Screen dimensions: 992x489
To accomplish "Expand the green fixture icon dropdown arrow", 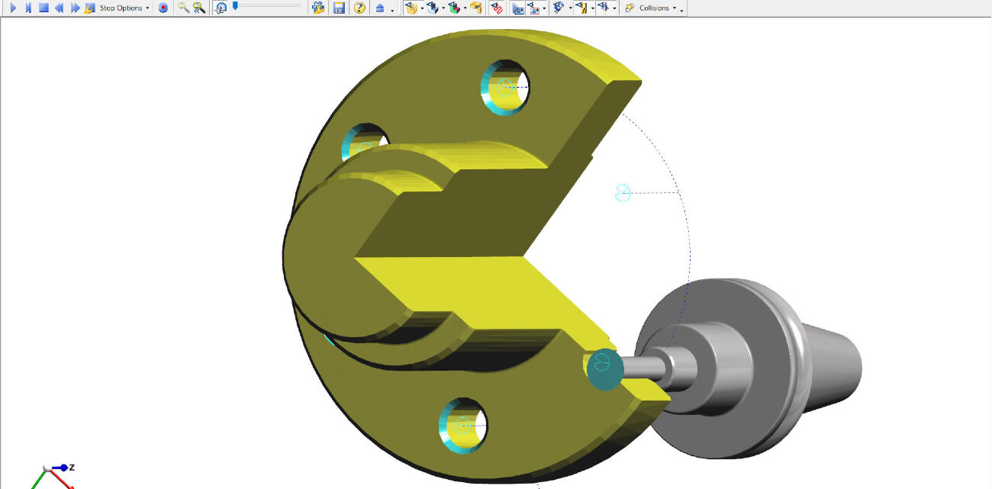I will coord(465,8).
